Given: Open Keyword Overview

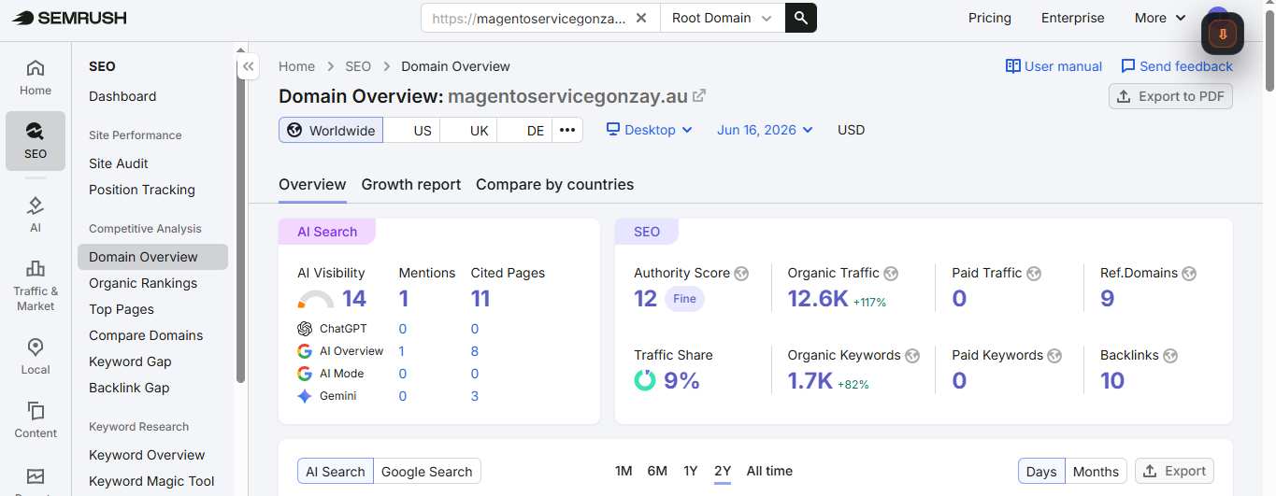Looking at the screenshot, I should [147, 455].
